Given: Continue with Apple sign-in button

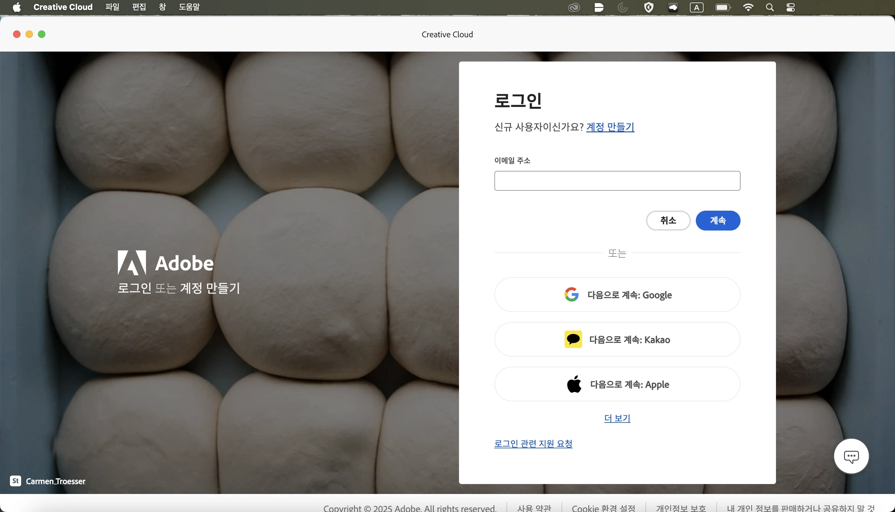Looking at the screenshot, I should tap(617, 384).
